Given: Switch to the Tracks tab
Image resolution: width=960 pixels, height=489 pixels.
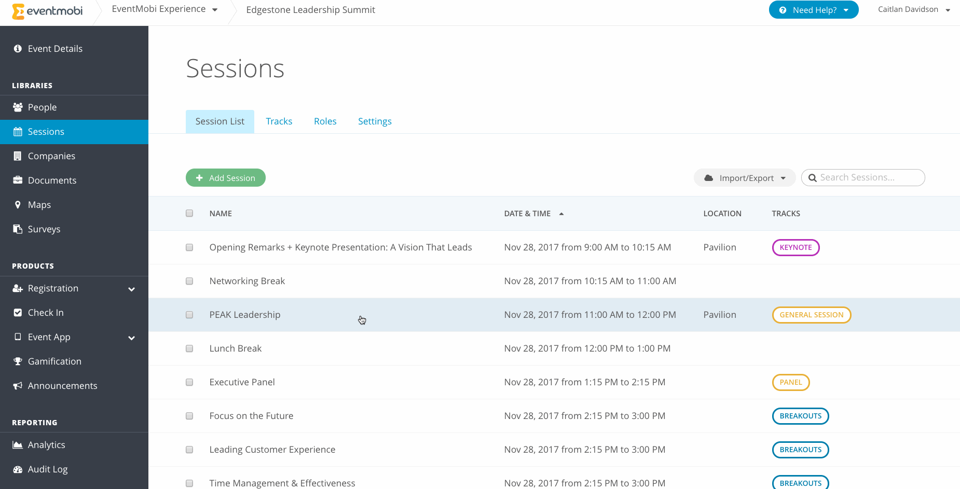Looking at the screenshot, I should point(279,121).
